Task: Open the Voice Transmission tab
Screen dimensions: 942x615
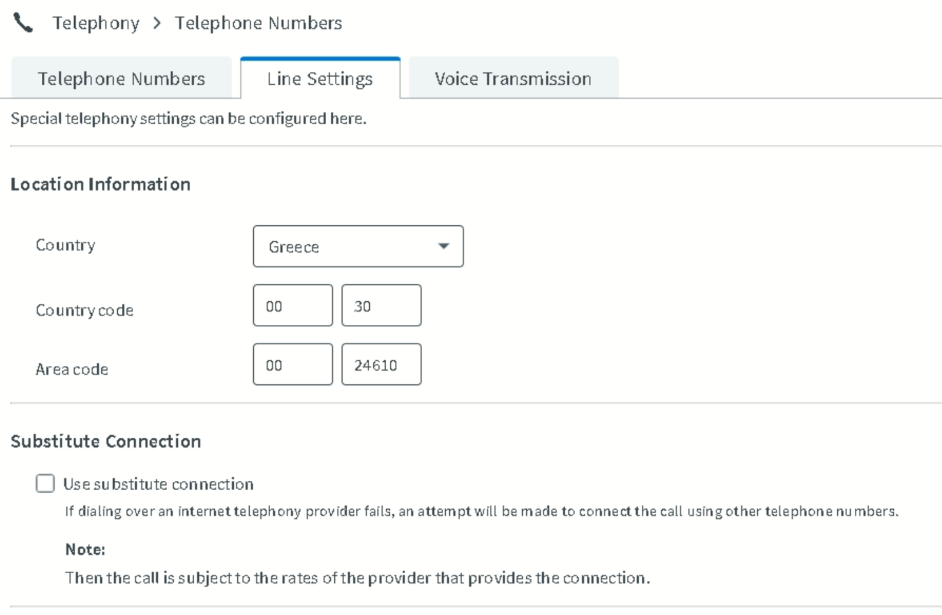Action: (513, 78)
